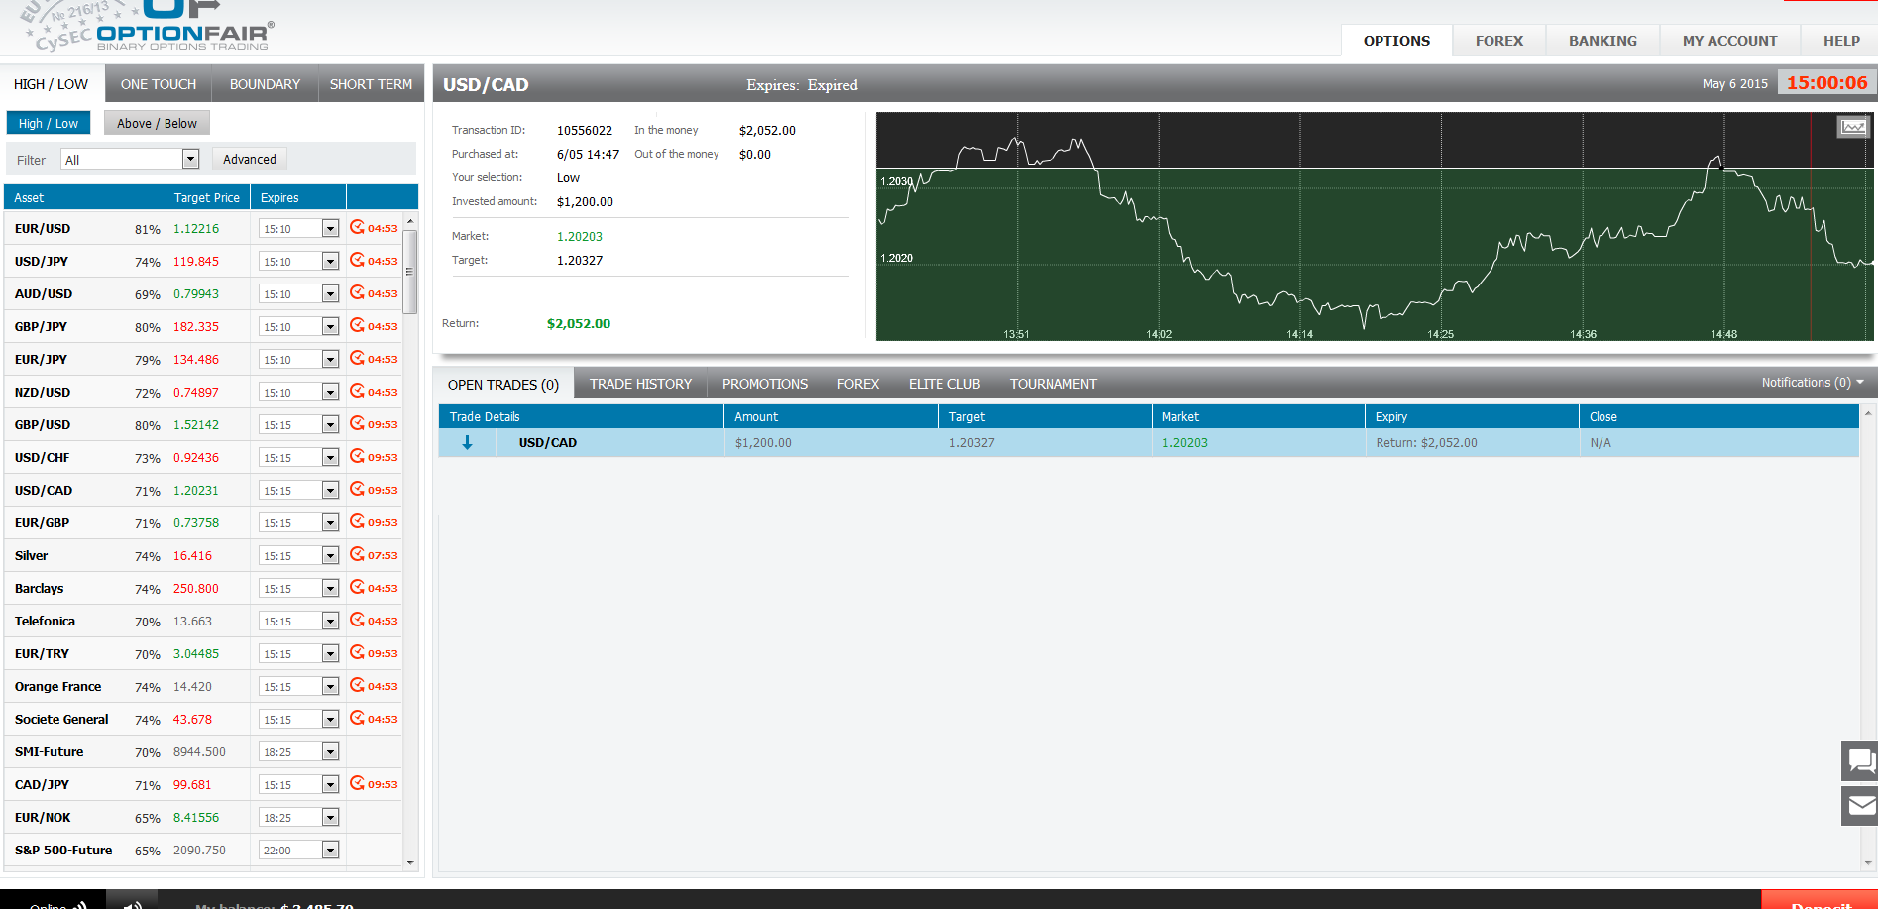Select the GBP/USD asset row
The height and width of the screenshot is (909, 1878).
click(x=43, y=424)
